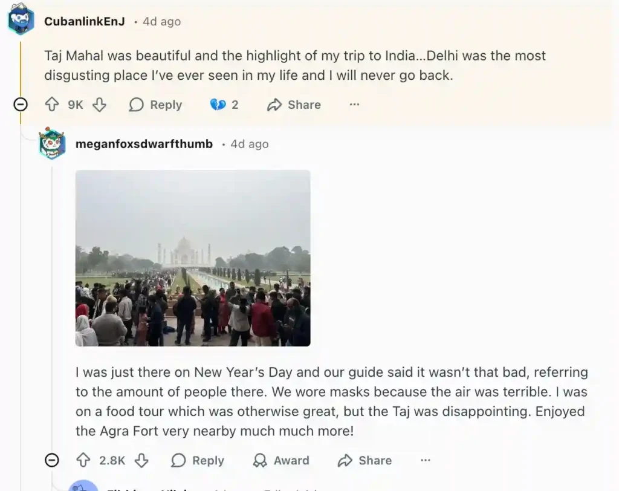Reply to meganfoxsdwarfthumb's comment
Image resolution: width=619 pixels, height=491 pixels.
coord(198,460)
